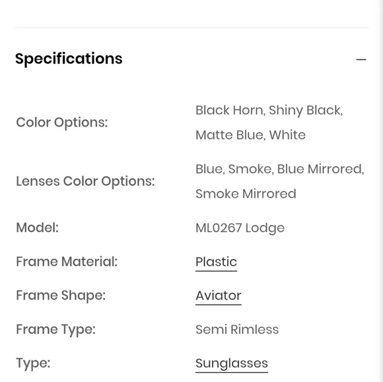This screenshot has height=382, width=383.
Task: Open the Aviator frame shape link
Action: tap(219, 296)
